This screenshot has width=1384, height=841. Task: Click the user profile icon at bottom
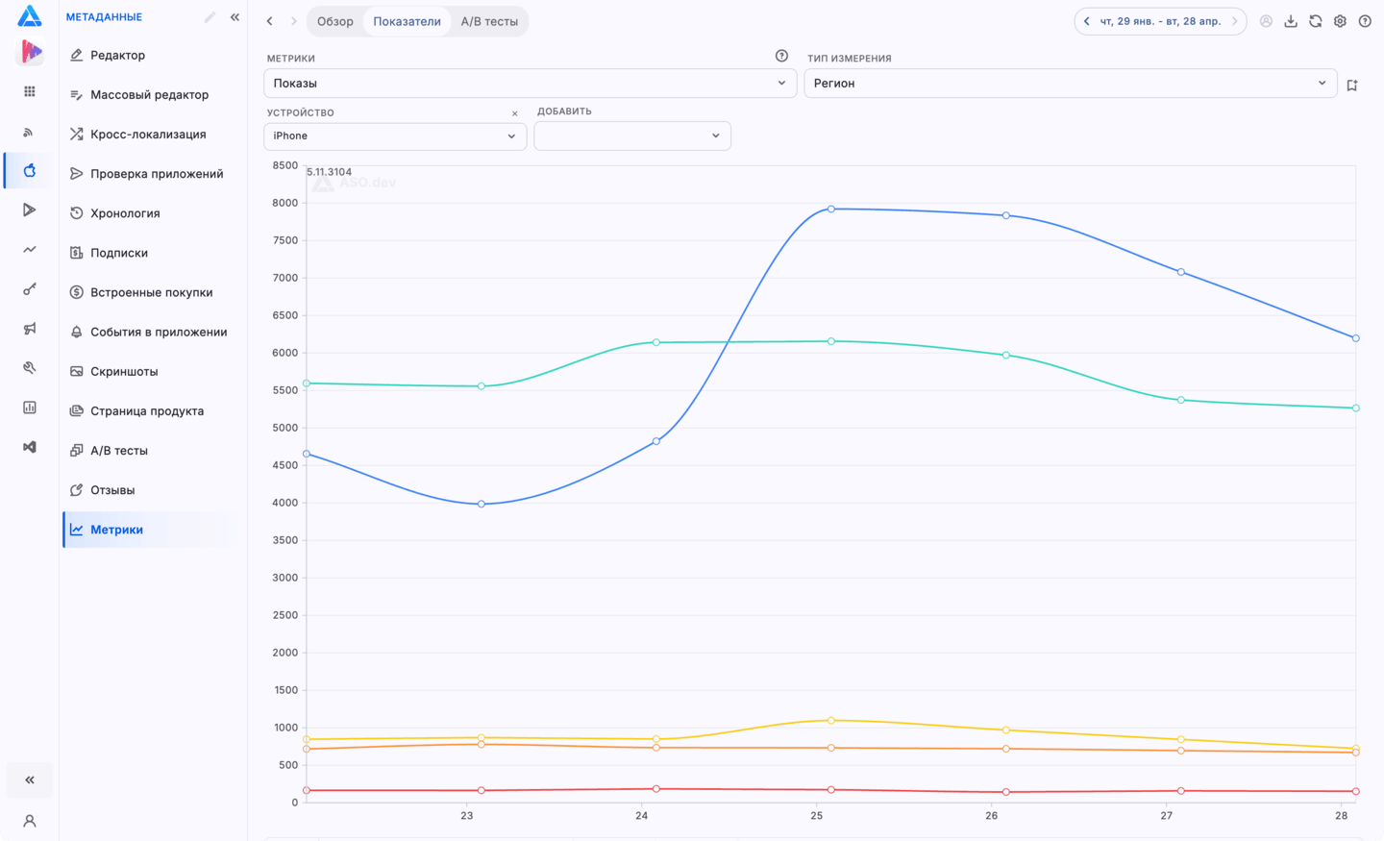pos(30,821)
